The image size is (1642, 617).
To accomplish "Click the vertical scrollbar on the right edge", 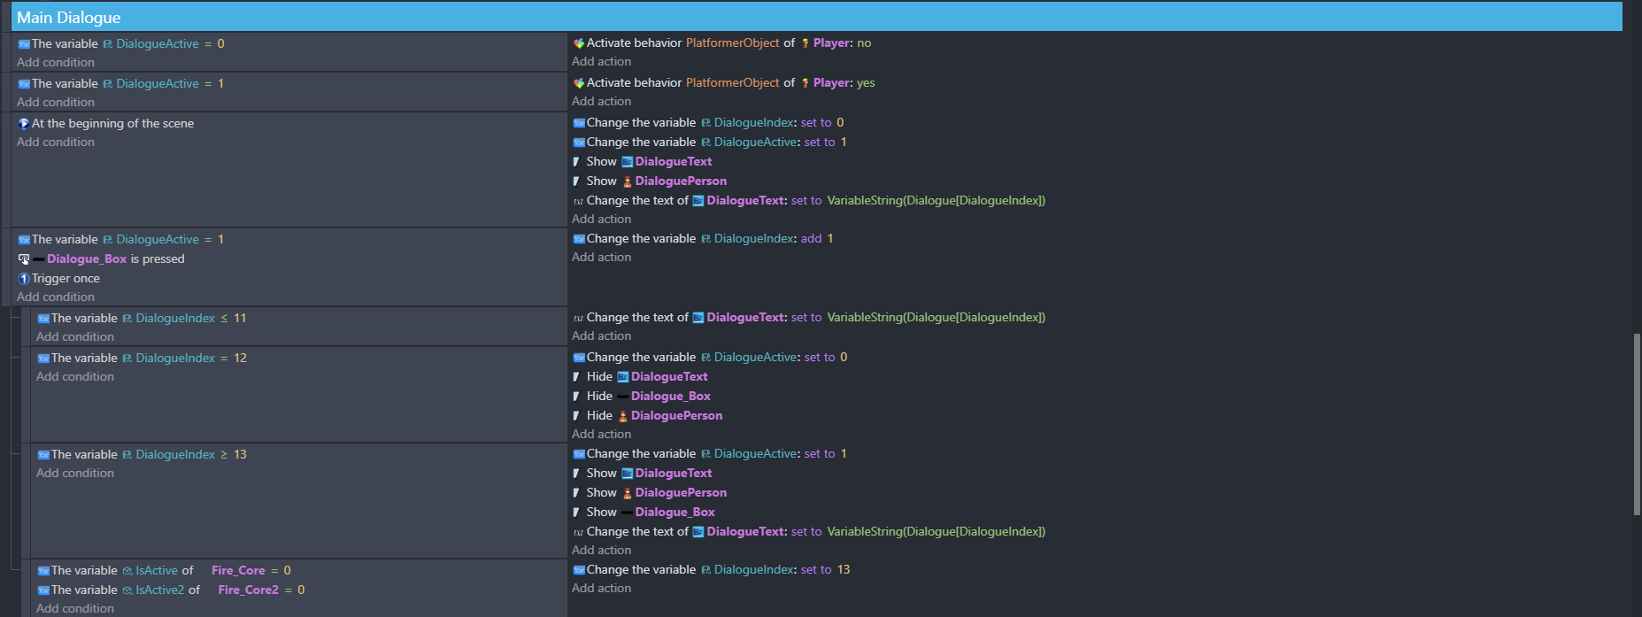I will 1637,425.
